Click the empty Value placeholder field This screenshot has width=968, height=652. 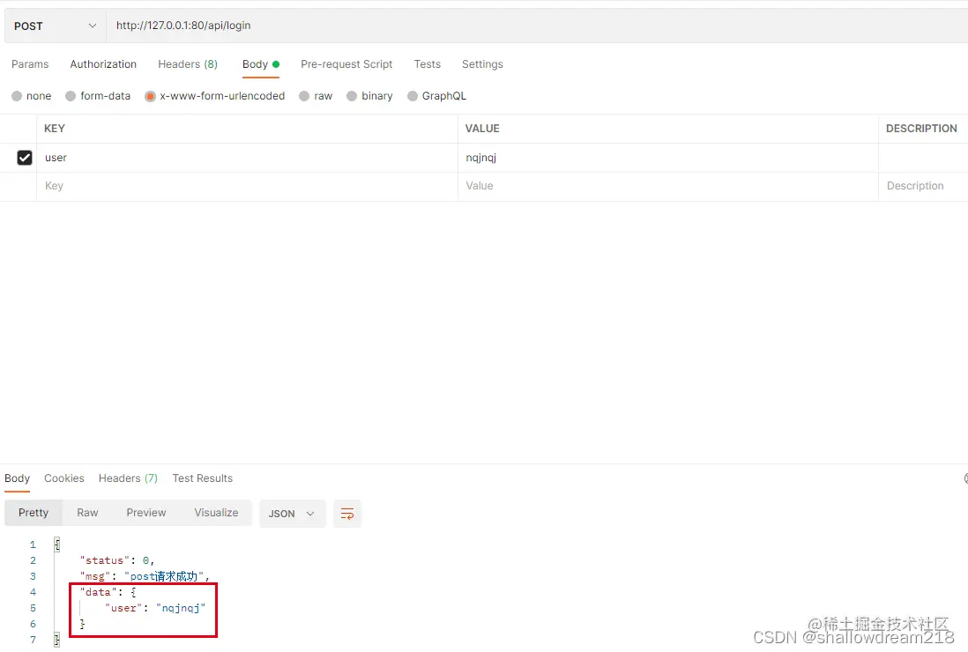(x=668, y=186)
